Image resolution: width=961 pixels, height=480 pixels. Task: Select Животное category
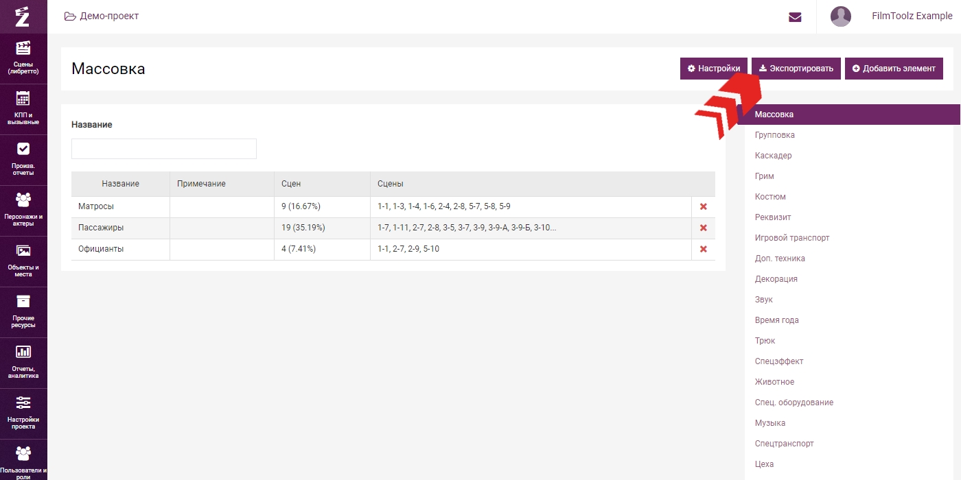[775, 382]
